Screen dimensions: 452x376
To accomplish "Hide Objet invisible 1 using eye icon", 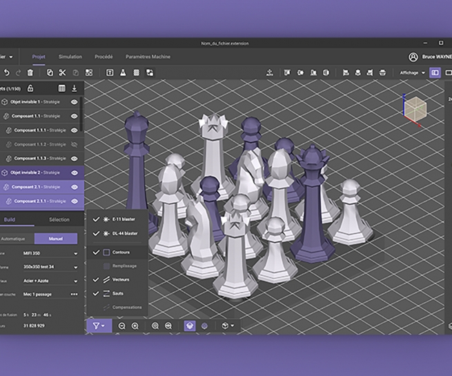I will click(x=75, y=102).
